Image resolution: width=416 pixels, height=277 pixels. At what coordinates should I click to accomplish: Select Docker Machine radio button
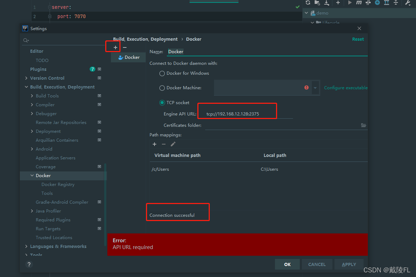(162, 88)
